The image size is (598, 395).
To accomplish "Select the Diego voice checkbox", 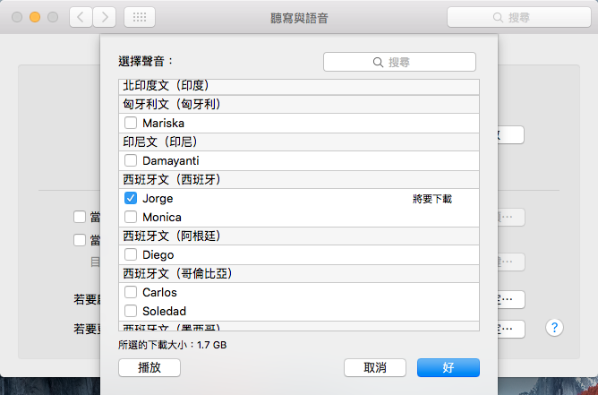I will click(131, 254).
